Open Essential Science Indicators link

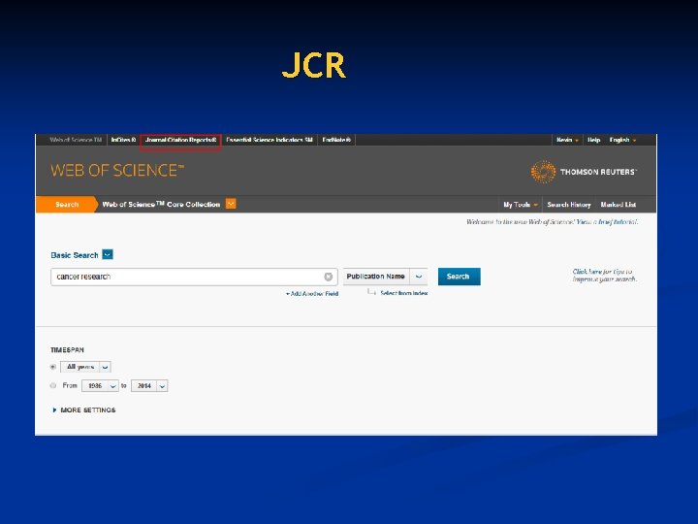pos(270,140)
